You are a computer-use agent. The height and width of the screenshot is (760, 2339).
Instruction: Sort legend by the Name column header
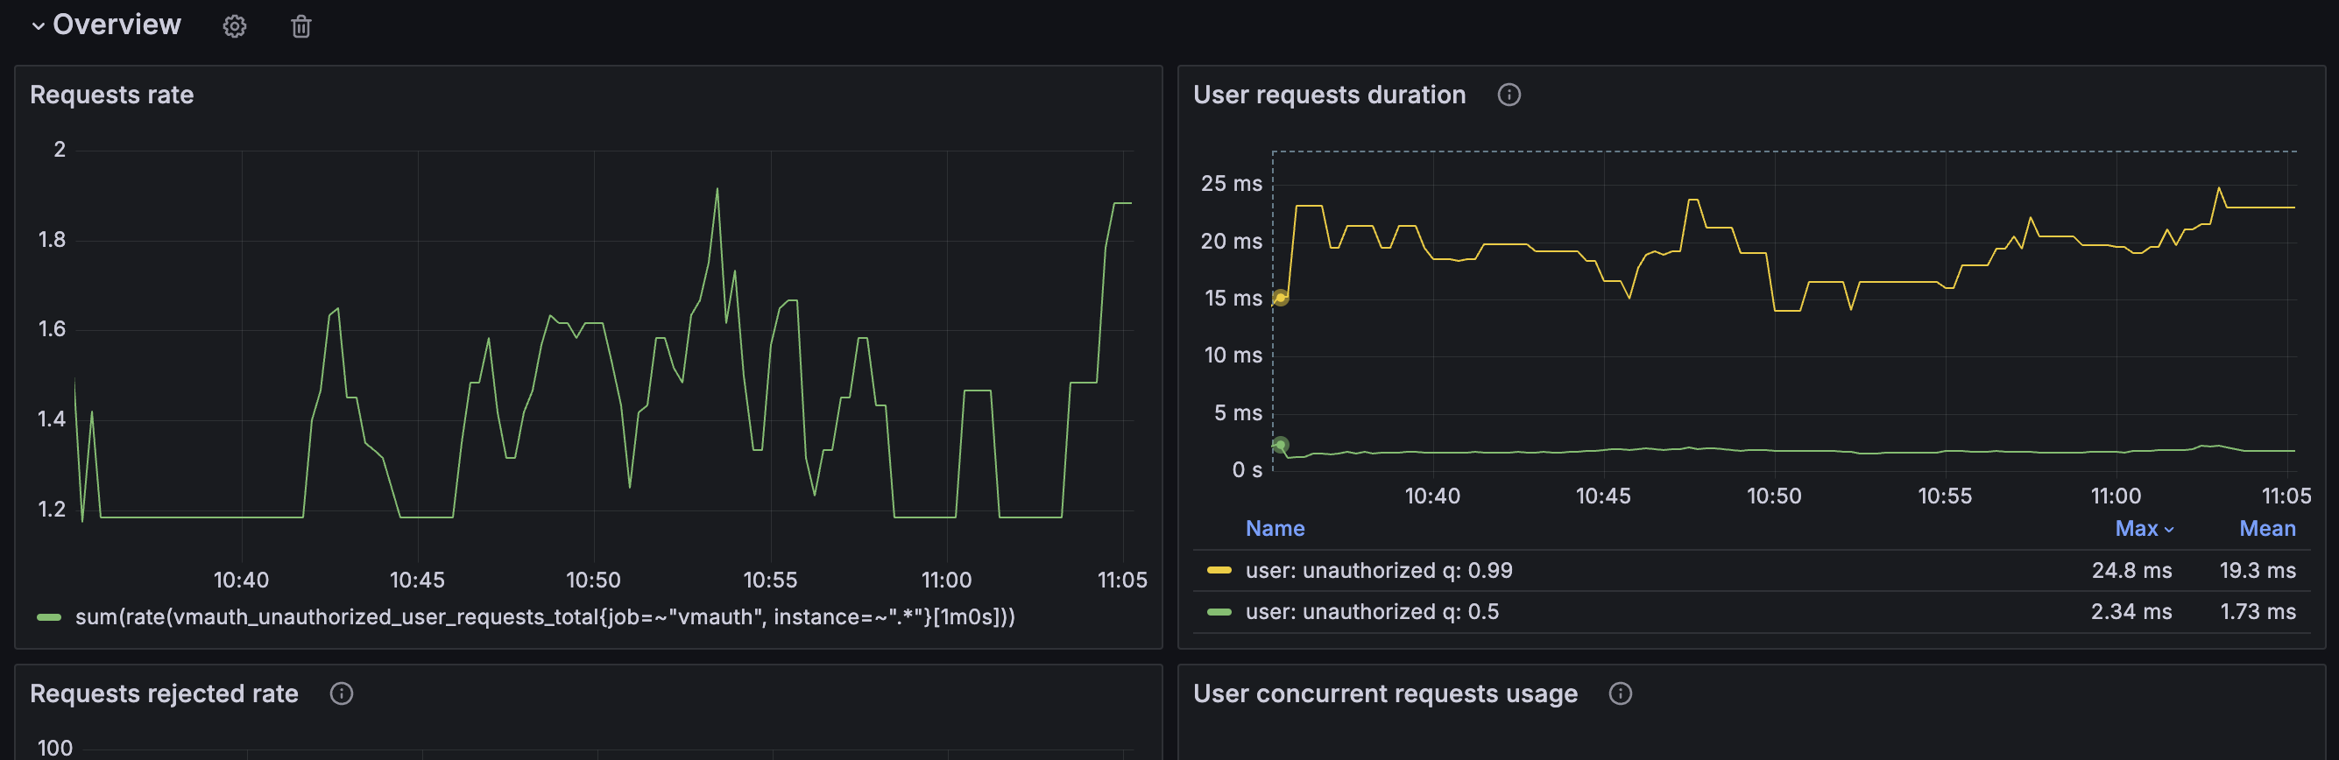click(x=1274, y=529)
